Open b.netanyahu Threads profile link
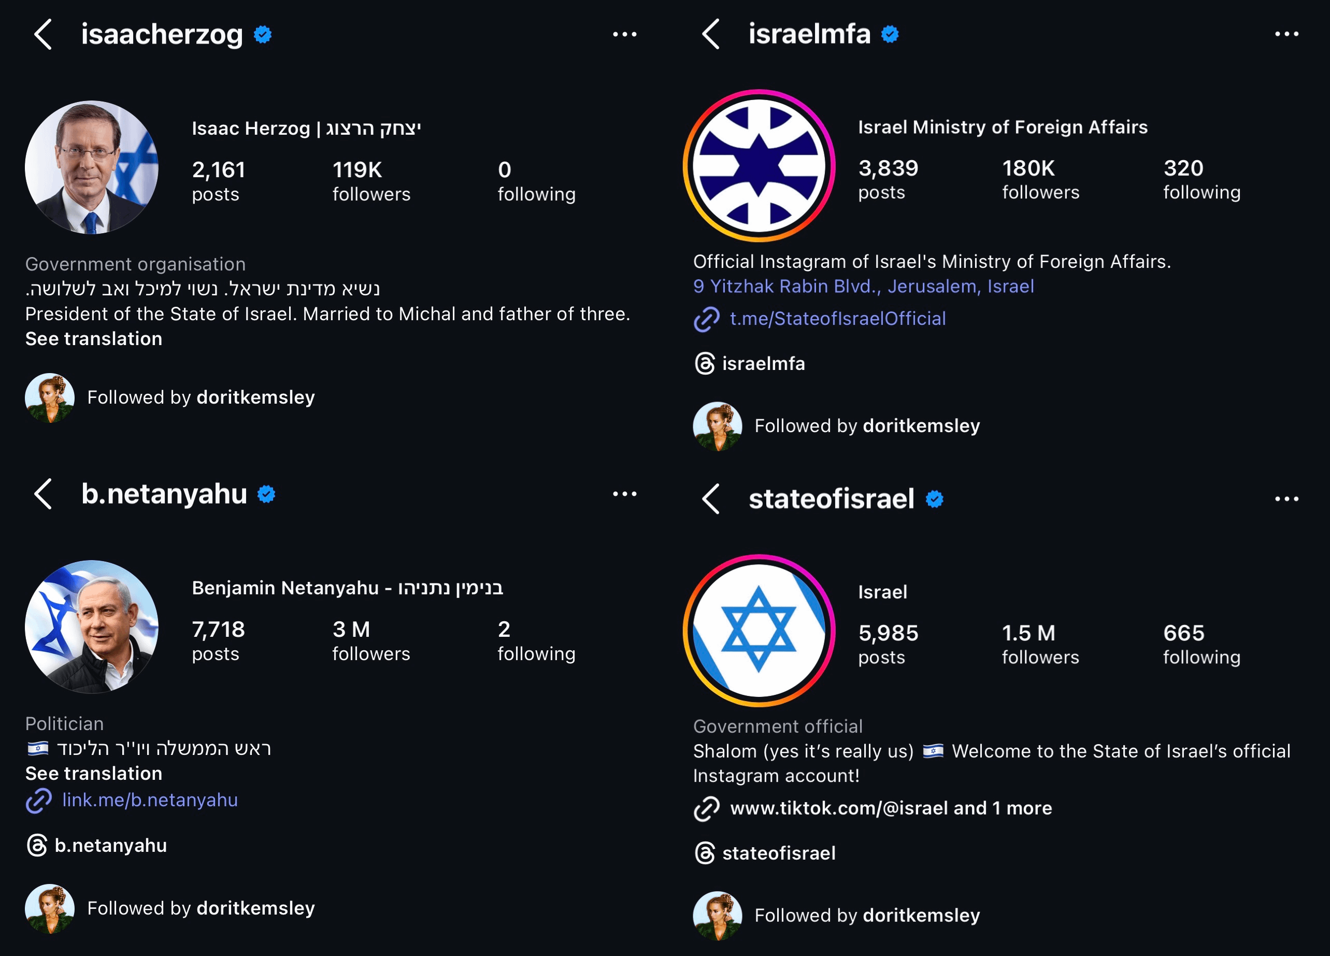 (x=97, y=845)
